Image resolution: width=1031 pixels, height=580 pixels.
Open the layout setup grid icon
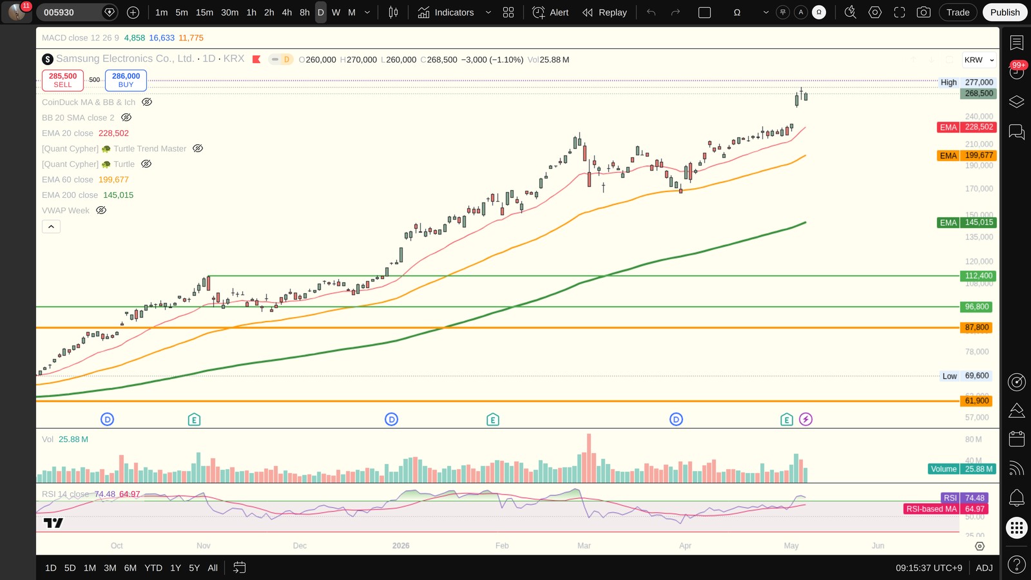(508, 12)
